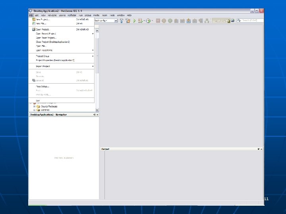Close the Navigator panel
This screenshot has width=286, height=214.
tap(97, 115)
